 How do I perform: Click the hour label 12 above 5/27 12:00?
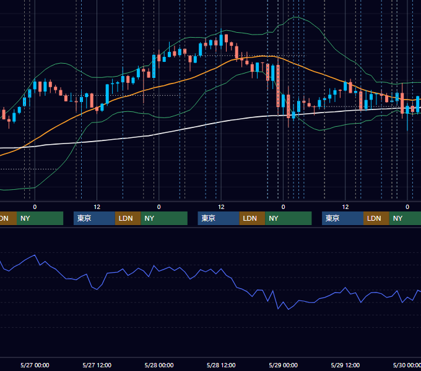pyautogui.click(x=97, y=207)
